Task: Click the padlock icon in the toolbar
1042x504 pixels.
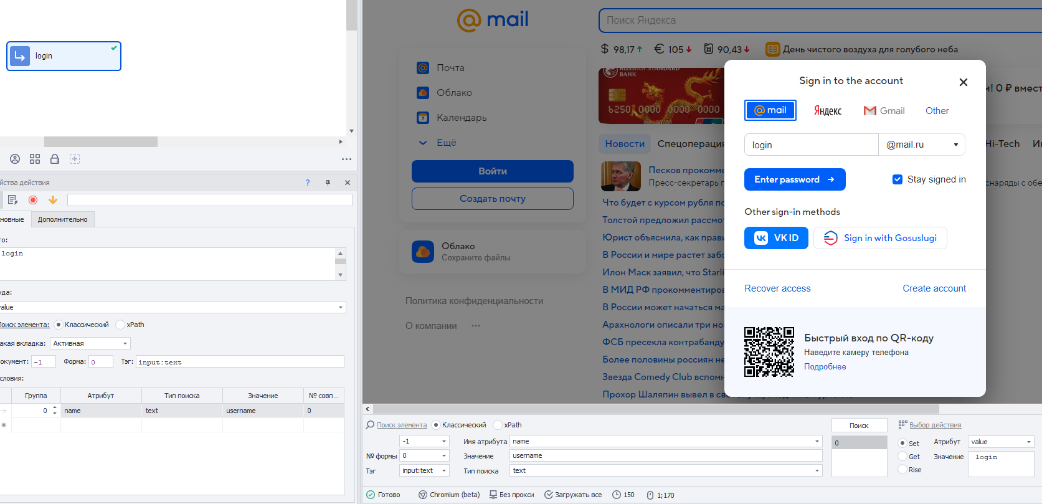Action: (55, 159)
